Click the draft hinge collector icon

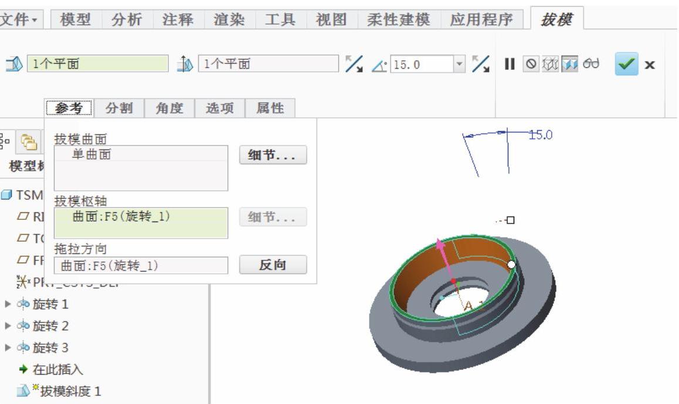click(x=14, y=64)
